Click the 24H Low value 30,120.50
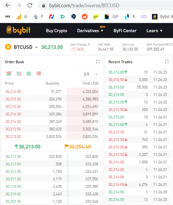Image resolution: width=173 pixels, height=205 pixels. [x=130, y=49]
